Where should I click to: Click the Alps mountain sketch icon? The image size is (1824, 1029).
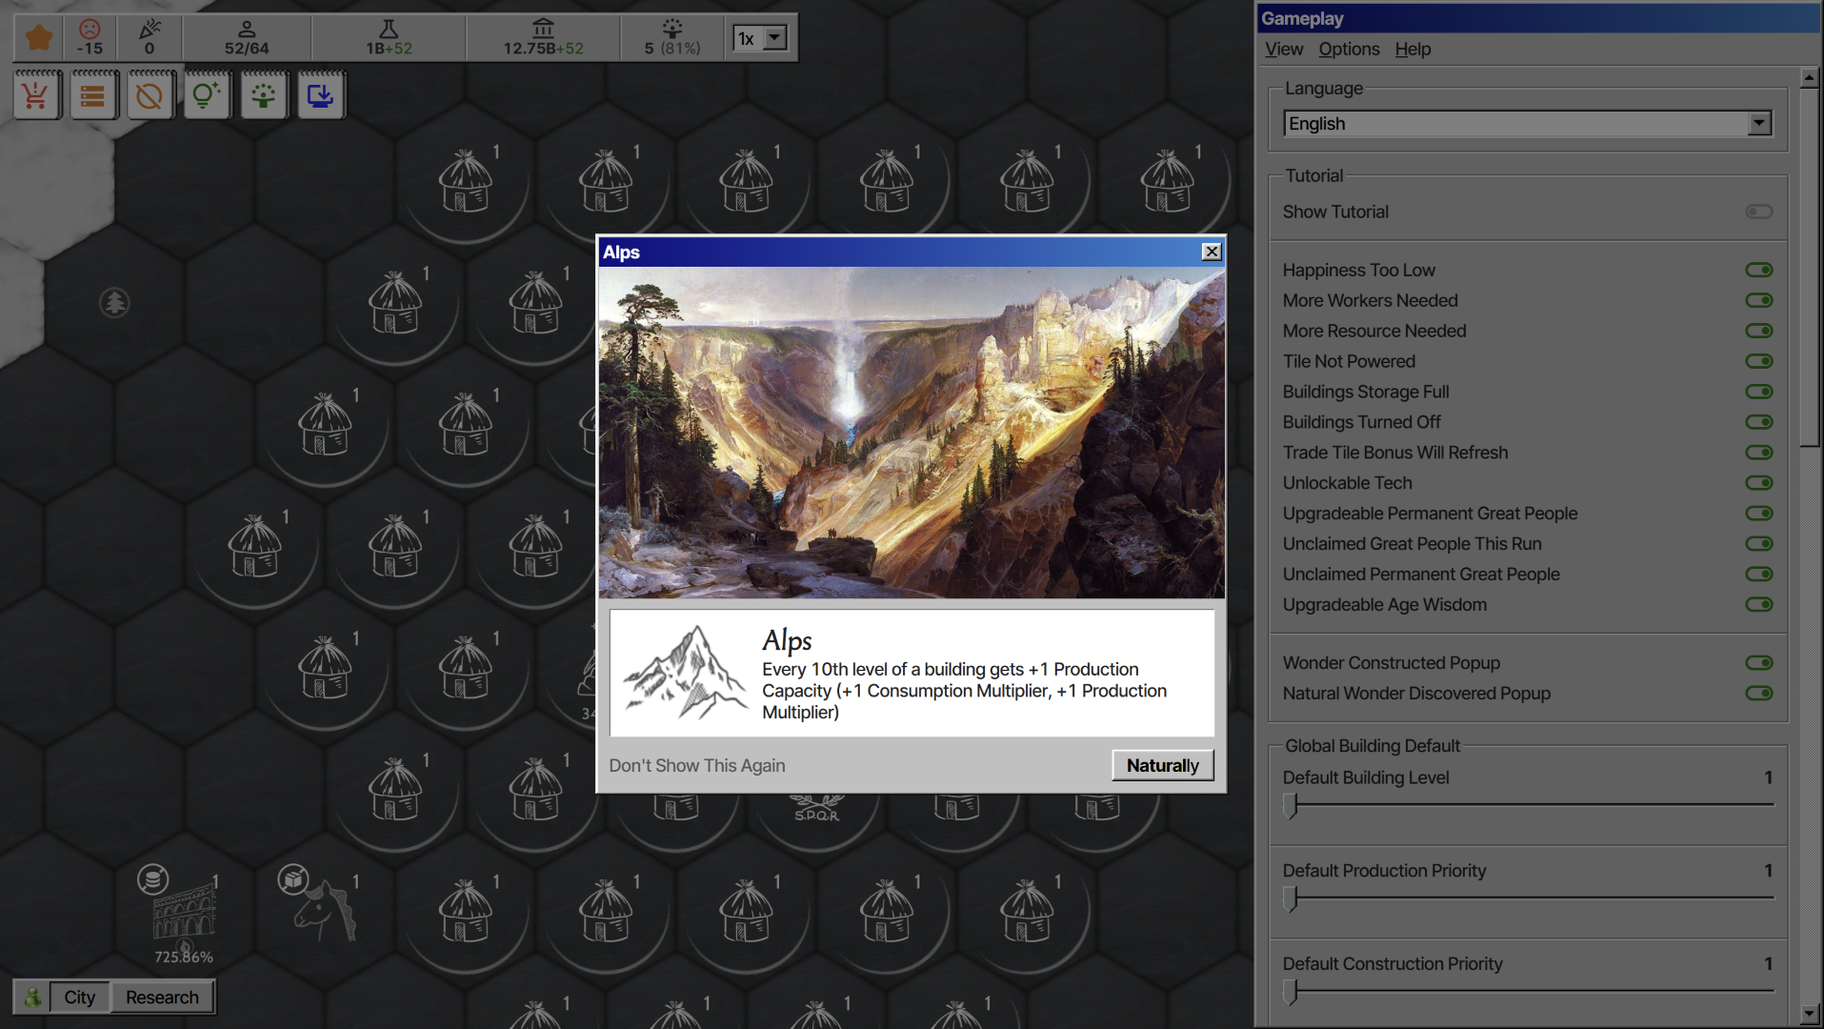[685, 673]
